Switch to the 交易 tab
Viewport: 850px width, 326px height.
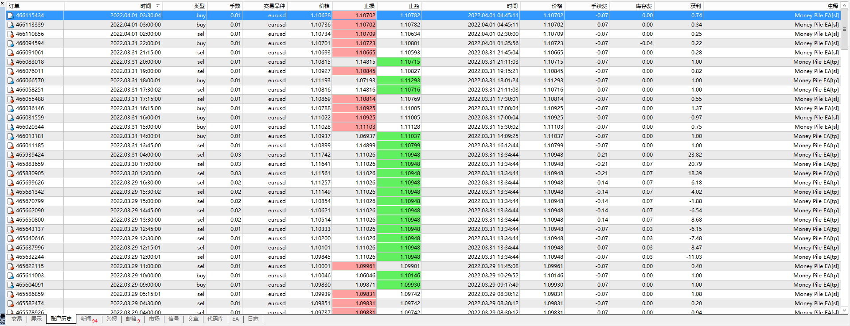[16, 319]
